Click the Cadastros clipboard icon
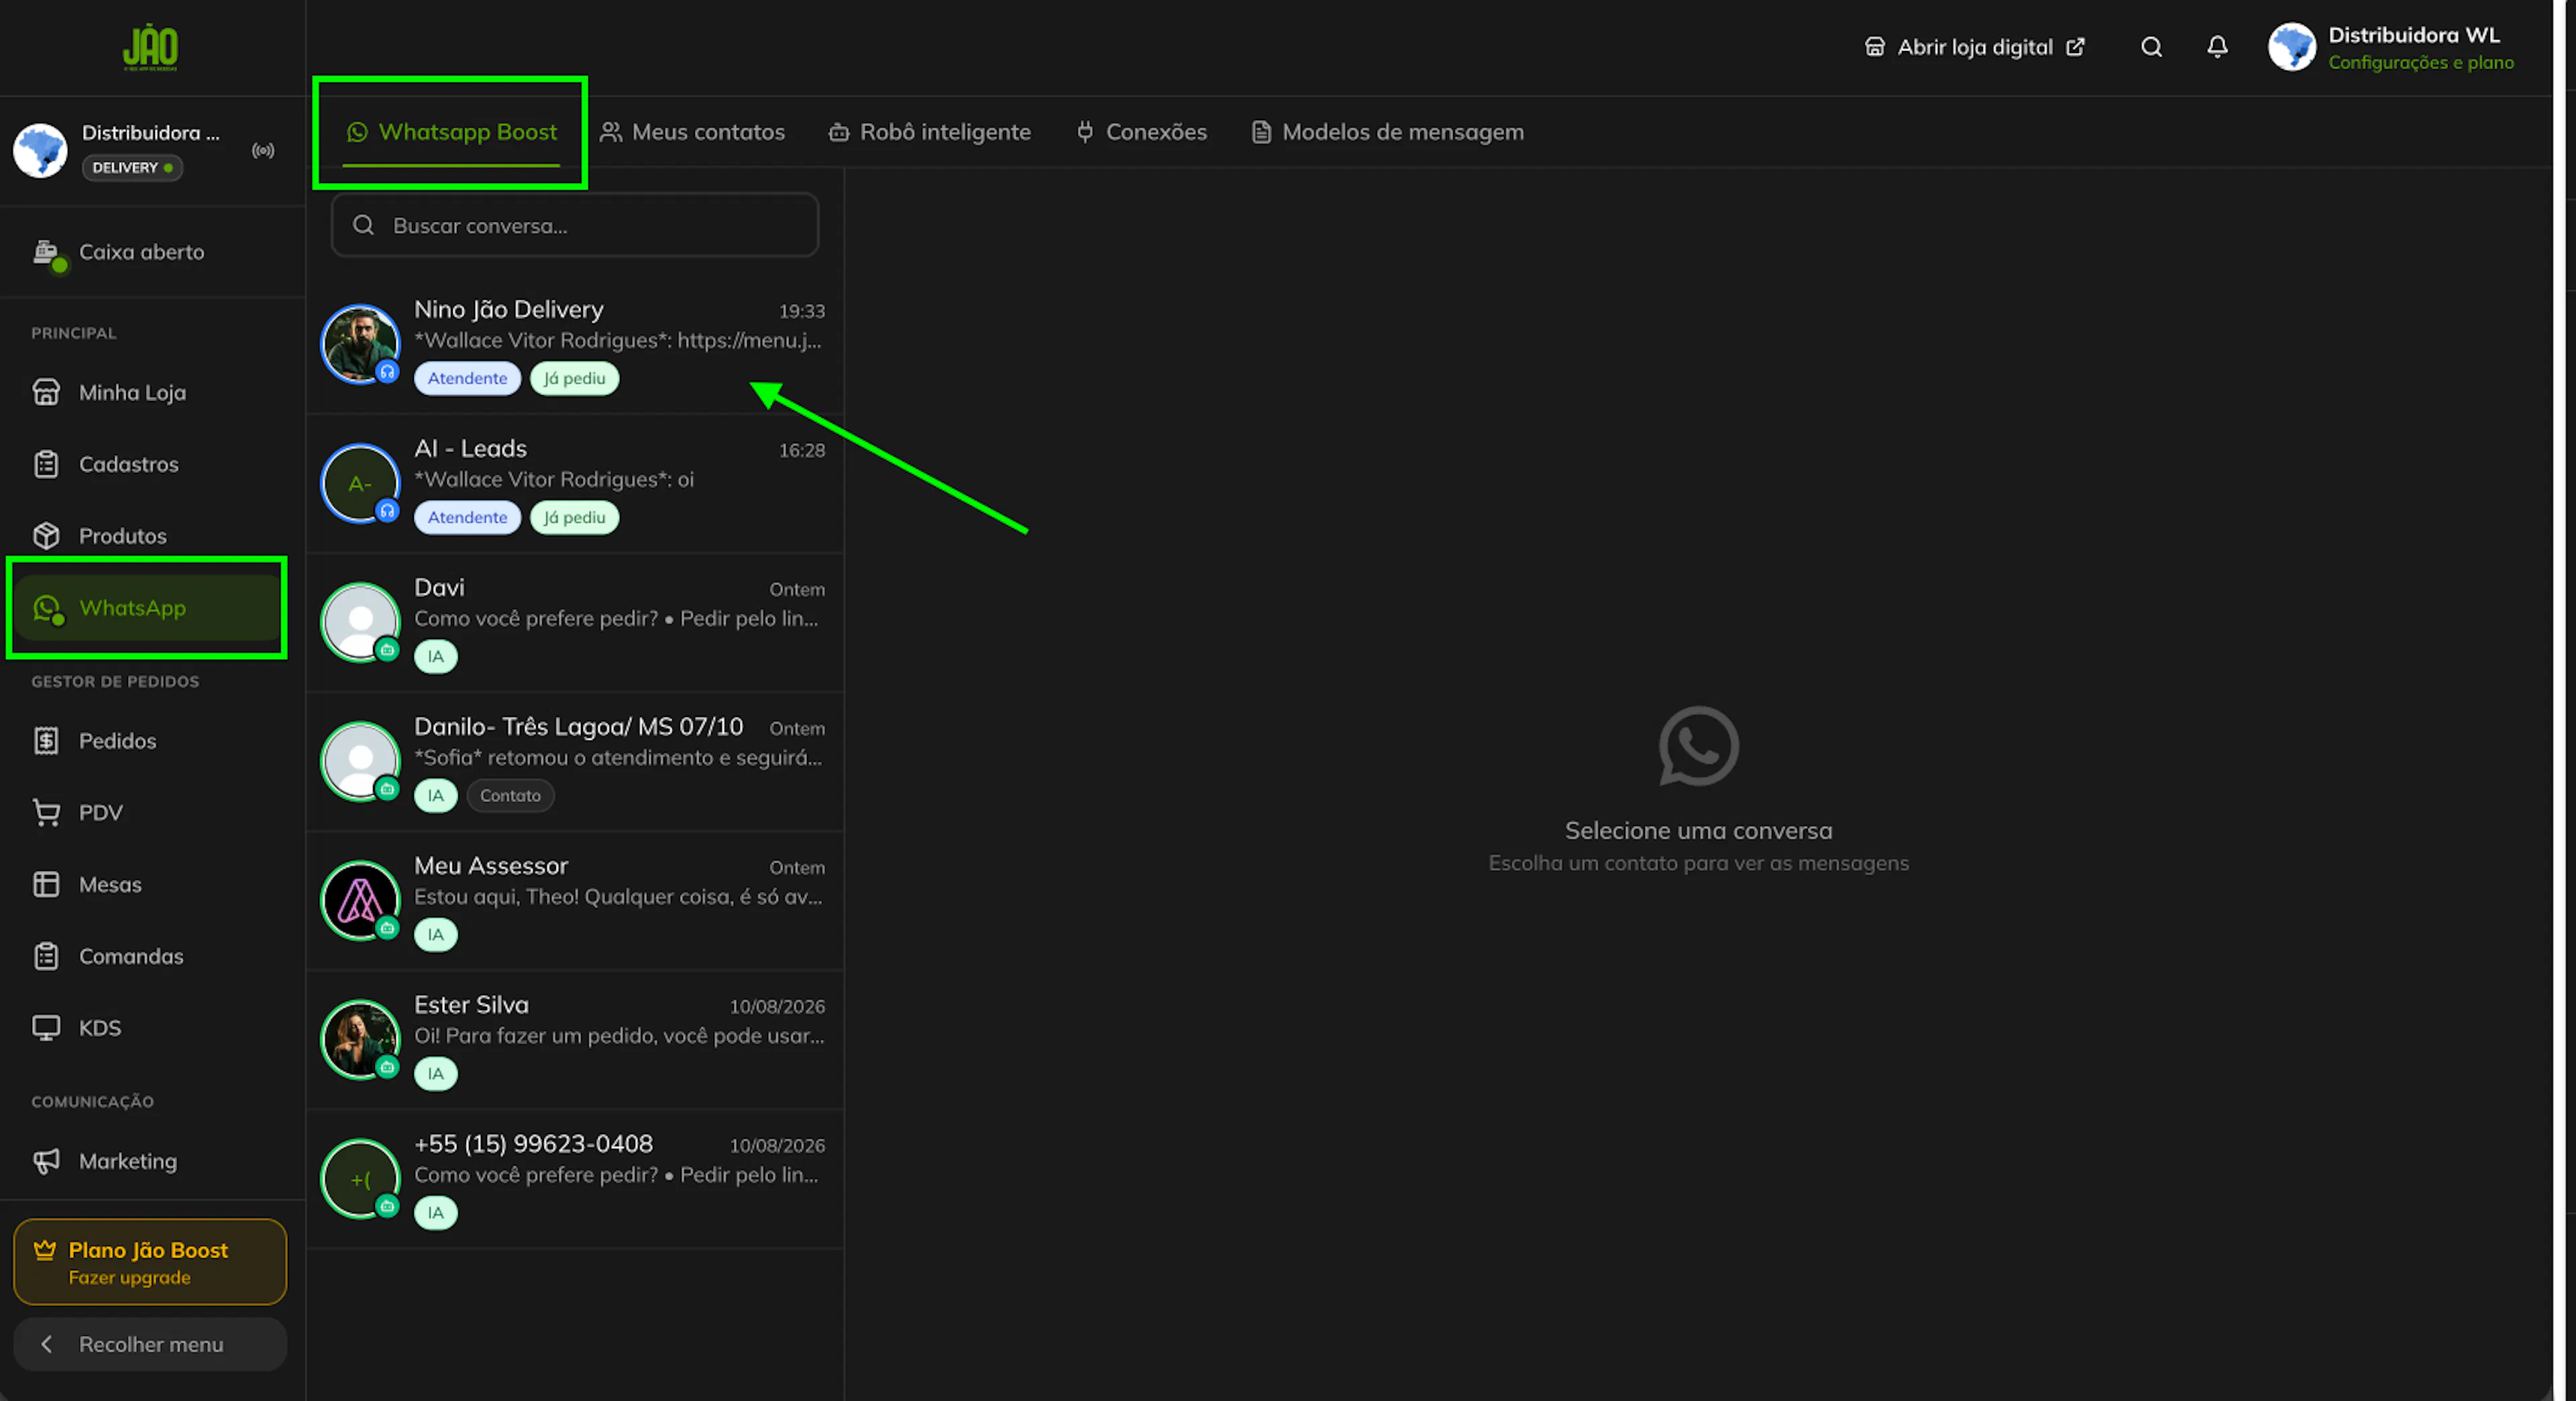This screenshot has height=1401, width=2576. [46, 464]
